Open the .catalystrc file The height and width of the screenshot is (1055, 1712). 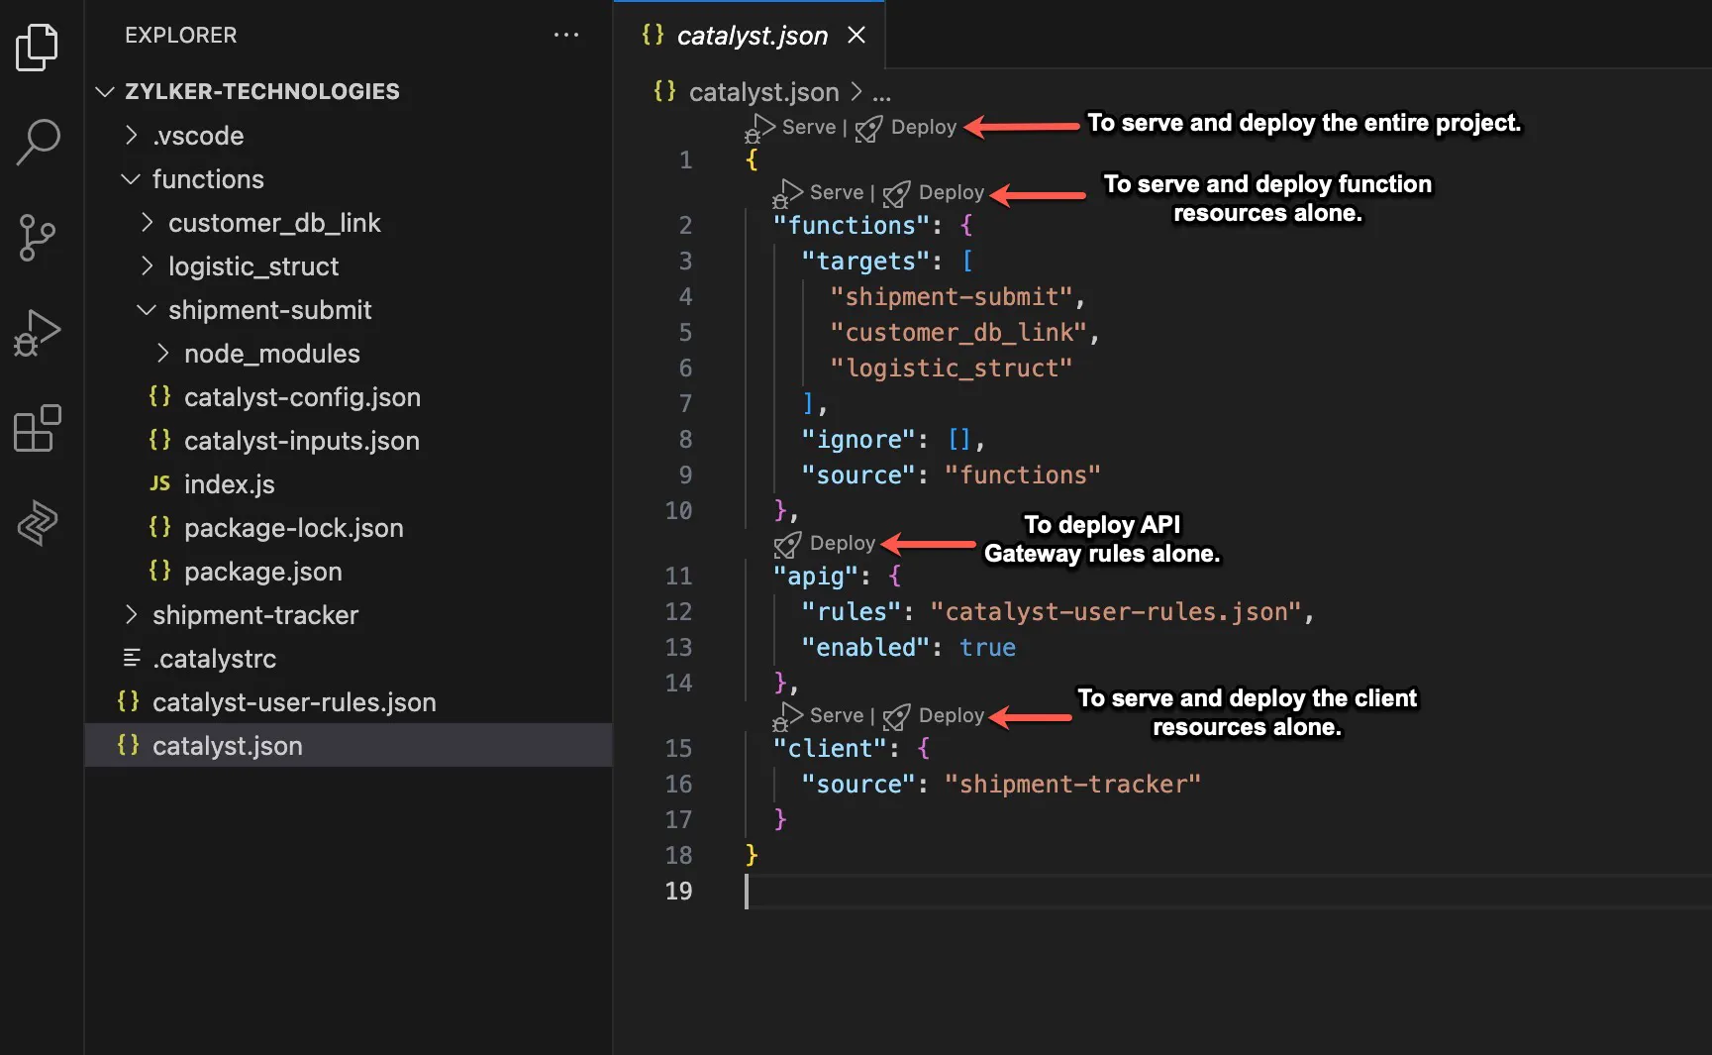pos(349,659)
